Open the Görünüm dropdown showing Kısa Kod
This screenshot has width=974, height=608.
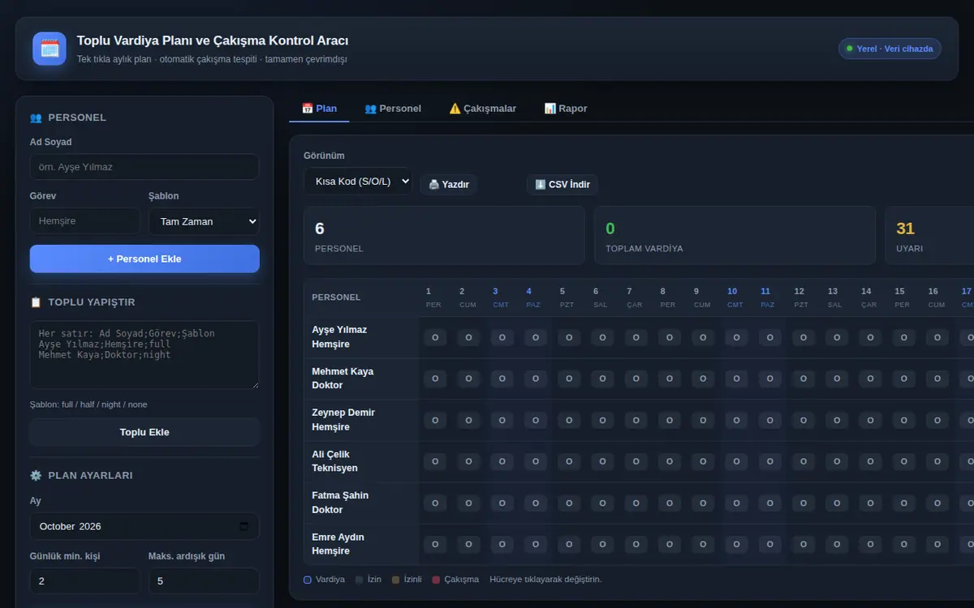tap(358, 182)
